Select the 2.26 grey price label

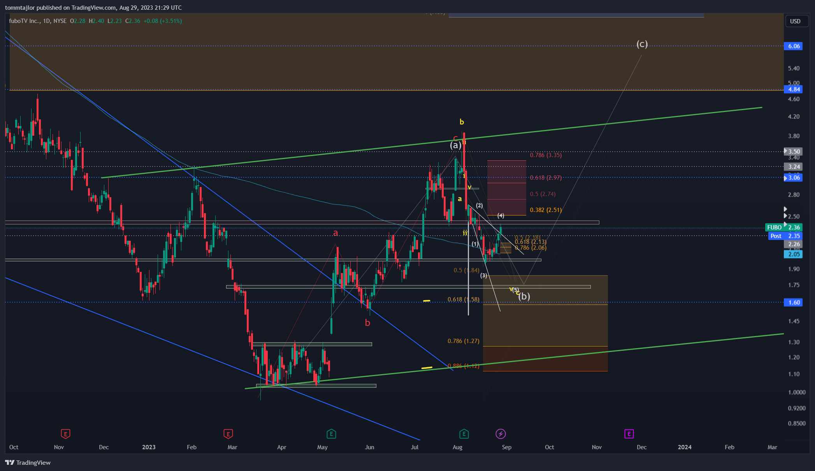(x=794, y=244)
